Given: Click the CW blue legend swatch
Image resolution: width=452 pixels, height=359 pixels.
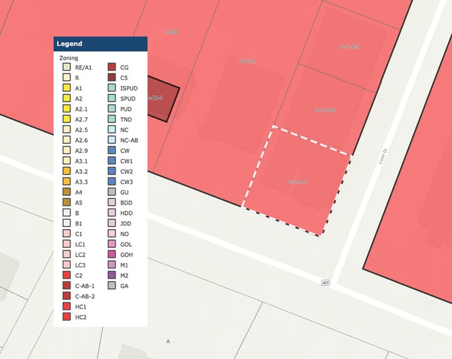Looking at the screenshot, I should pos(112,150).
